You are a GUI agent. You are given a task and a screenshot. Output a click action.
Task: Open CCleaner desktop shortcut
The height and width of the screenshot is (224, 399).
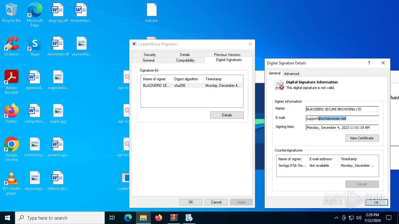tap(12, 47)
